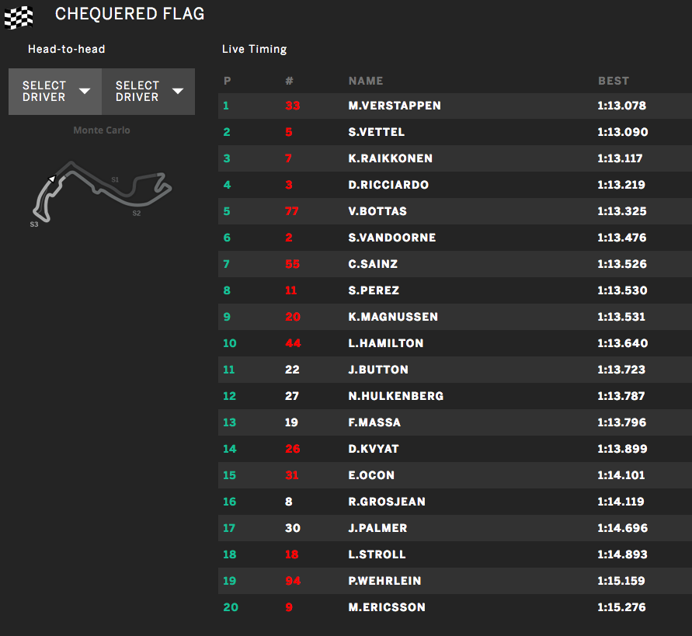Click the K.Raikkonen driver name

tap(390, 158)
